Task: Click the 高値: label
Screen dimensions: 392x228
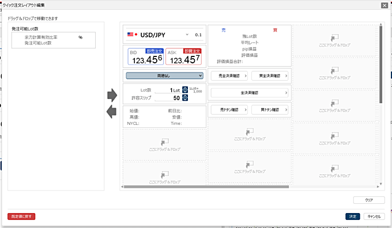Action: point(134,117)
